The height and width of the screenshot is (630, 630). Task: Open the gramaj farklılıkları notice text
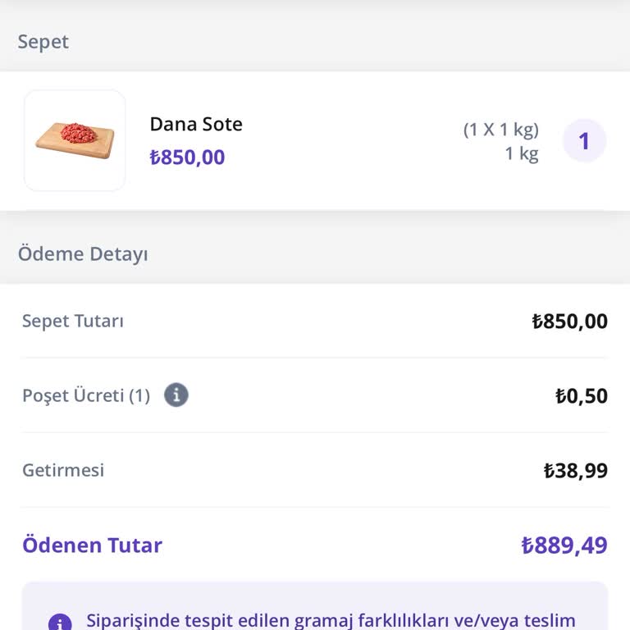pyautogui.click(x=331, y=620)
